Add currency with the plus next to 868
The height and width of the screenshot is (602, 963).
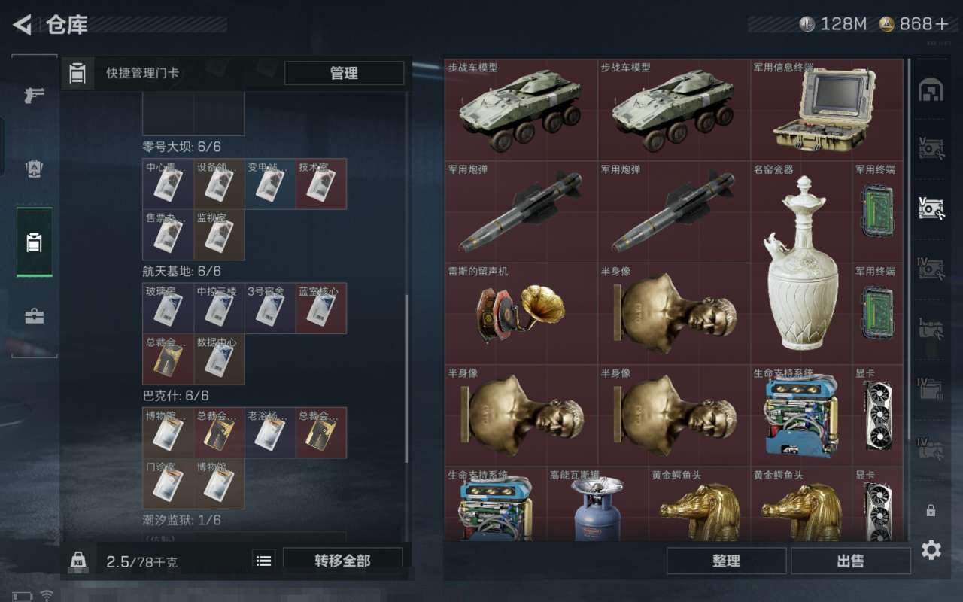(x=941, y=24)
